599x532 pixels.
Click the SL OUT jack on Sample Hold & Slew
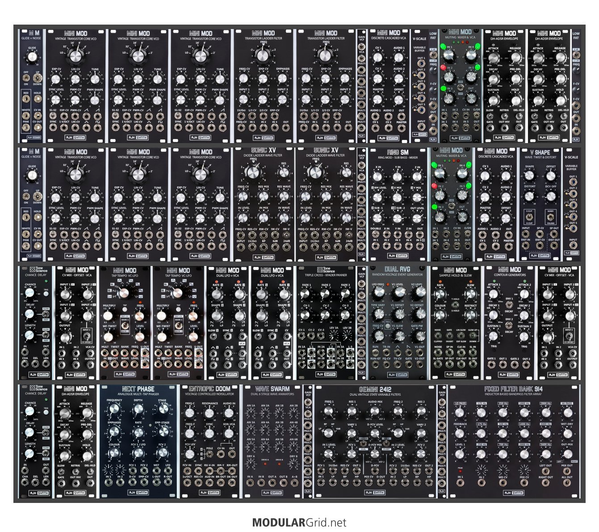tap(472, 364)
